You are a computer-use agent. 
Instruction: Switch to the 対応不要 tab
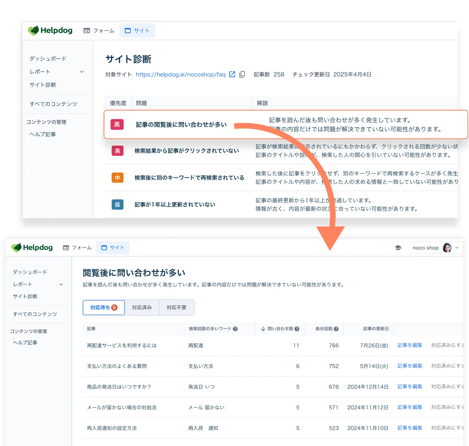click(x=176, y=308)
